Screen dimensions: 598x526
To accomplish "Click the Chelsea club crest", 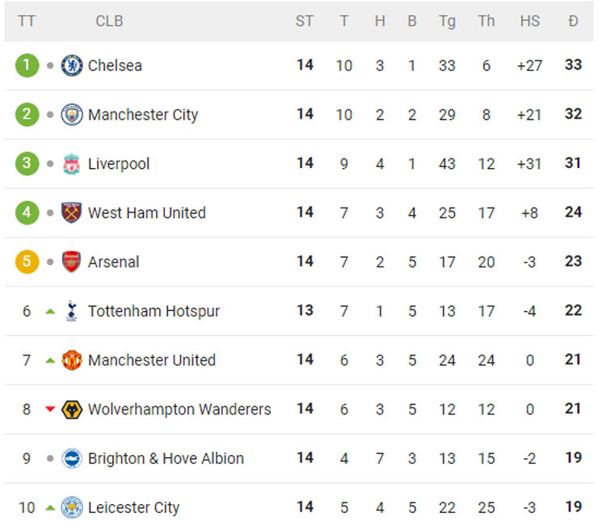I will pos(72,65).
